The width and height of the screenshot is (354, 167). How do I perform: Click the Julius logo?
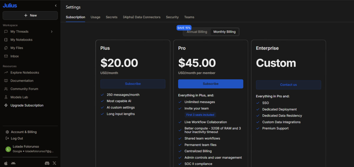[10, 5]
